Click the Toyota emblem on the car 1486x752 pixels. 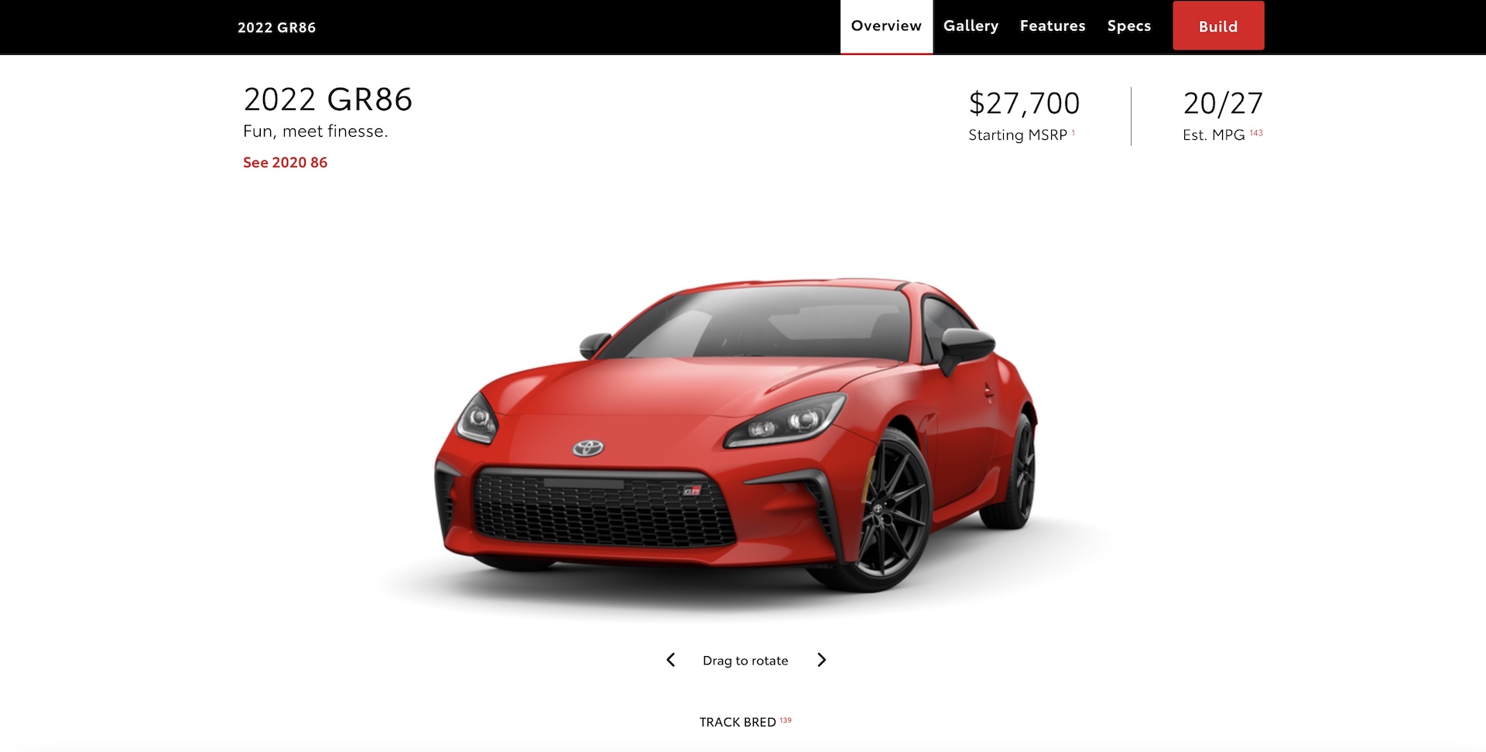coord(588,448)
